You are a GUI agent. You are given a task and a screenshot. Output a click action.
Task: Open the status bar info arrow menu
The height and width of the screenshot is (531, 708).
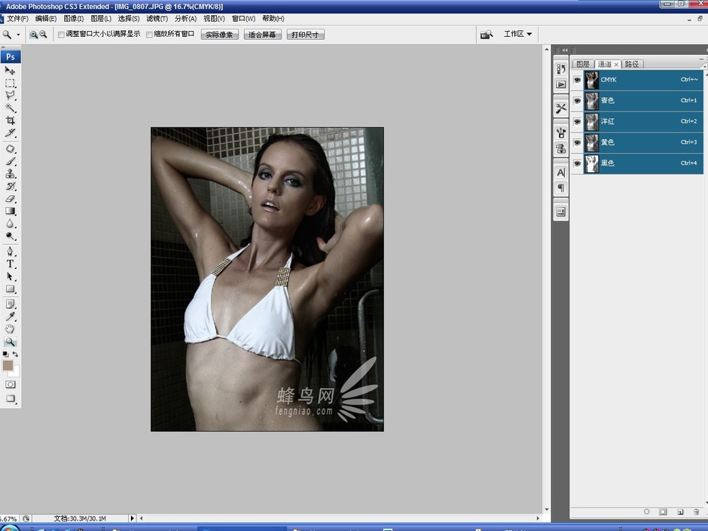133,518
